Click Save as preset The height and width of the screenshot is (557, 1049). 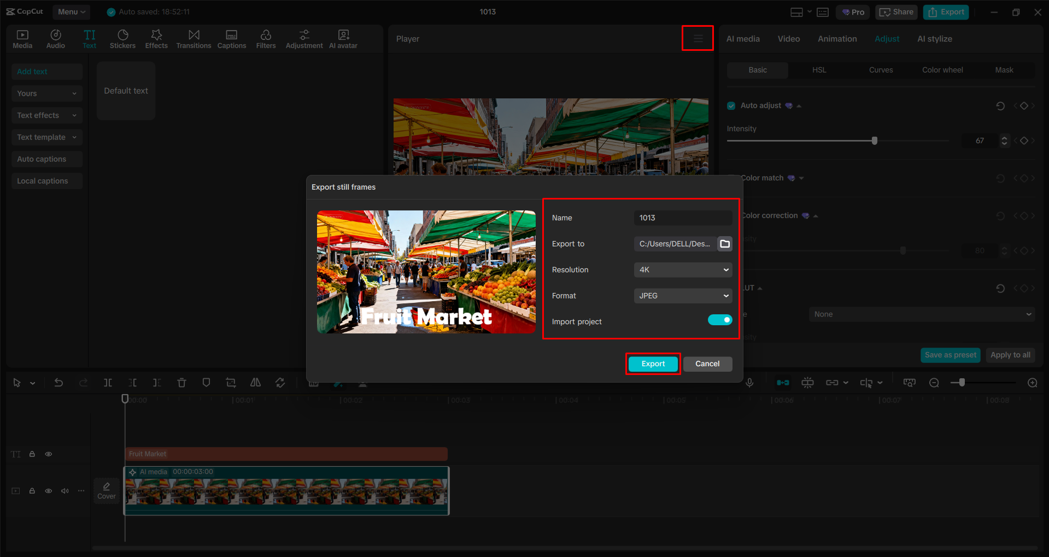[x=950, y=355]
